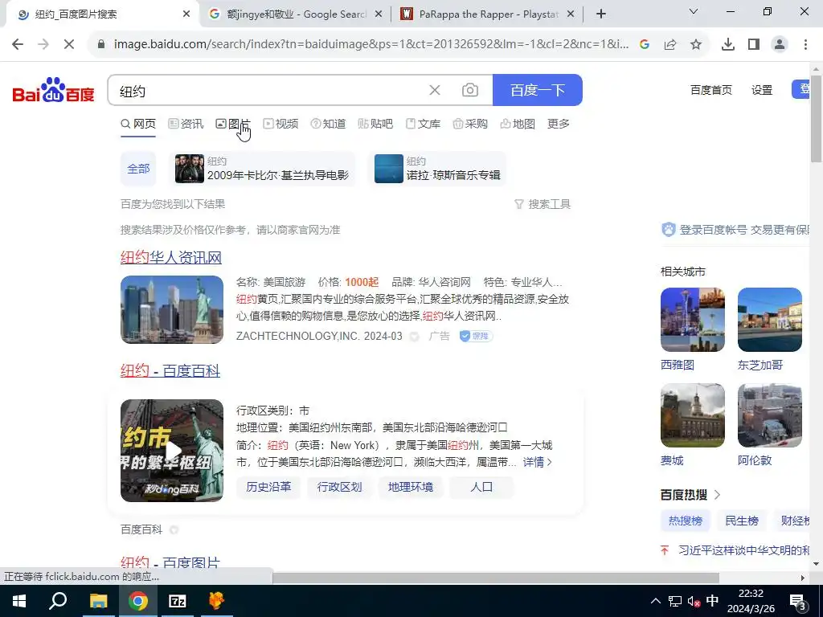
Task: Switch to the 视频 search tab
Action: pyautogui.click(x=280, y=124)
